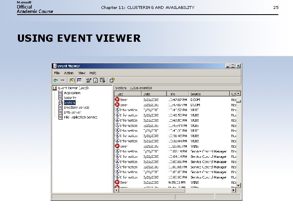Sort events by the Time column header
293x219 pixels.
pos(177,94)
